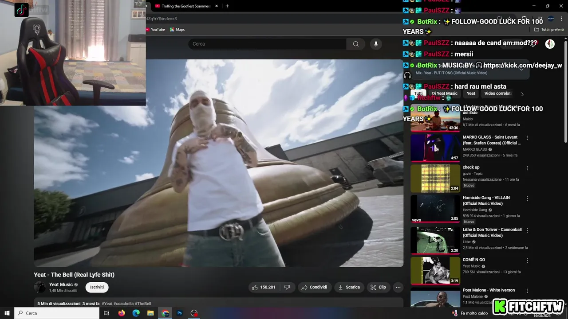Dislike the Yeat The Bell video
The width and height of the screenshot is (568, 319).
[287, 287]
